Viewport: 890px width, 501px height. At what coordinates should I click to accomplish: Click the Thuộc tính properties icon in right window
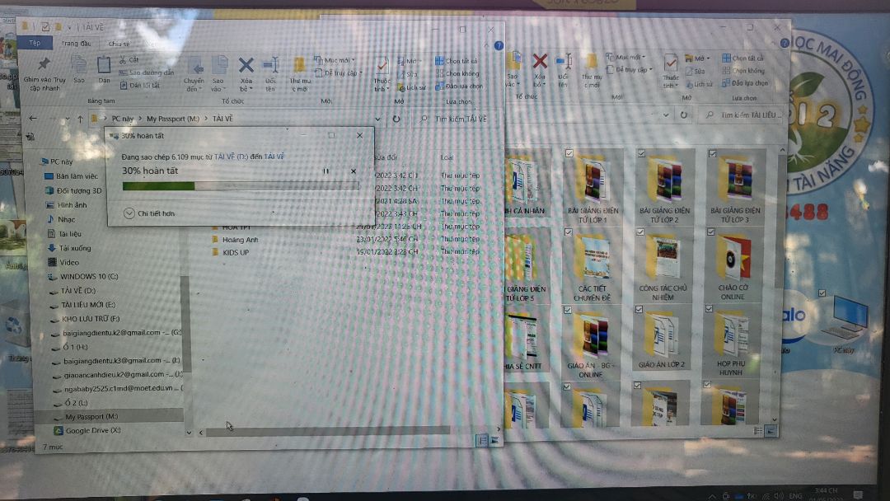click(671, 64)
